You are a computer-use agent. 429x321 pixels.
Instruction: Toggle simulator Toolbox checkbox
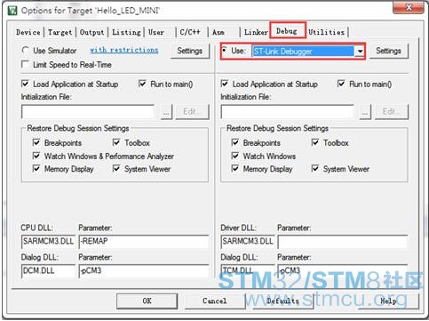(116, 142)
